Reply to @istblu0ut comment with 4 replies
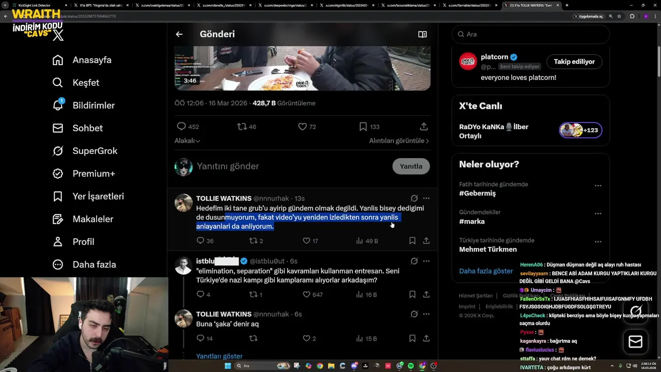661x372 pixels. (x=203, y=295)
